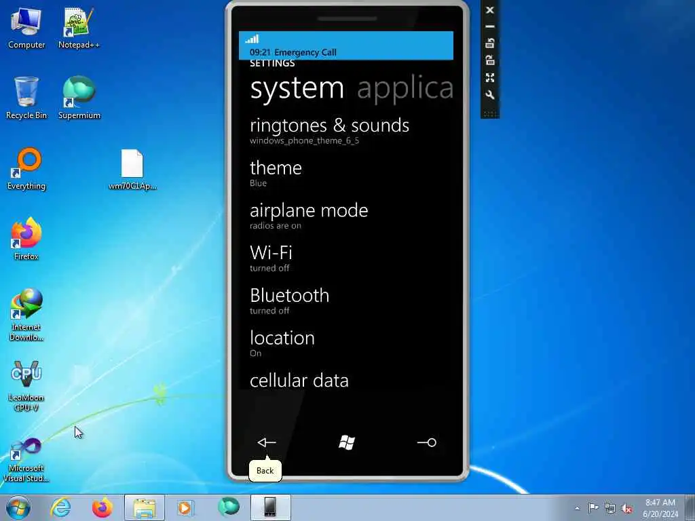The image size is (695, 521).
Task: Open Windows Explorer from the taskbar
Action: click(x=144, y=507)
